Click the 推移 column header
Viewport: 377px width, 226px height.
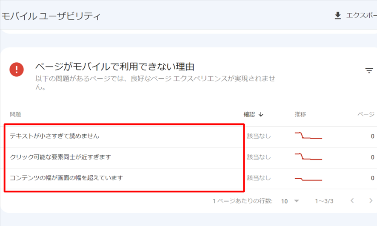click(x=300, y=114)
